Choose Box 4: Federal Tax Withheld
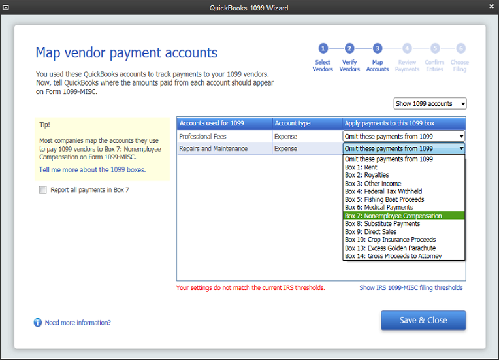The width and height of the screenshot is (499, 360). [404, 191]
